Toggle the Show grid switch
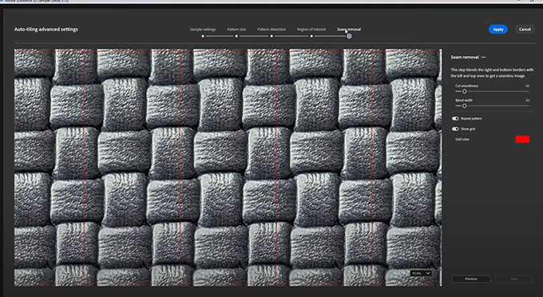Screen dimensions: 543x297 click(455, 129)
